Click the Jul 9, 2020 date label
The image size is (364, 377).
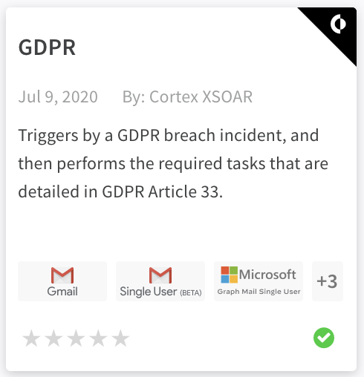(58, 96)
